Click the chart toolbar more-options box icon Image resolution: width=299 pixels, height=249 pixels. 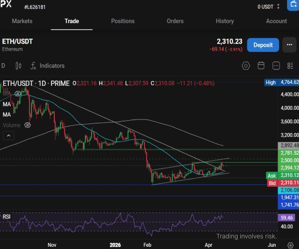tap(276, 66)
